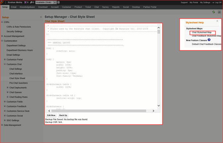Expand the Account Management section
Screen dimensions: 223x143
(x=2, y=36)
